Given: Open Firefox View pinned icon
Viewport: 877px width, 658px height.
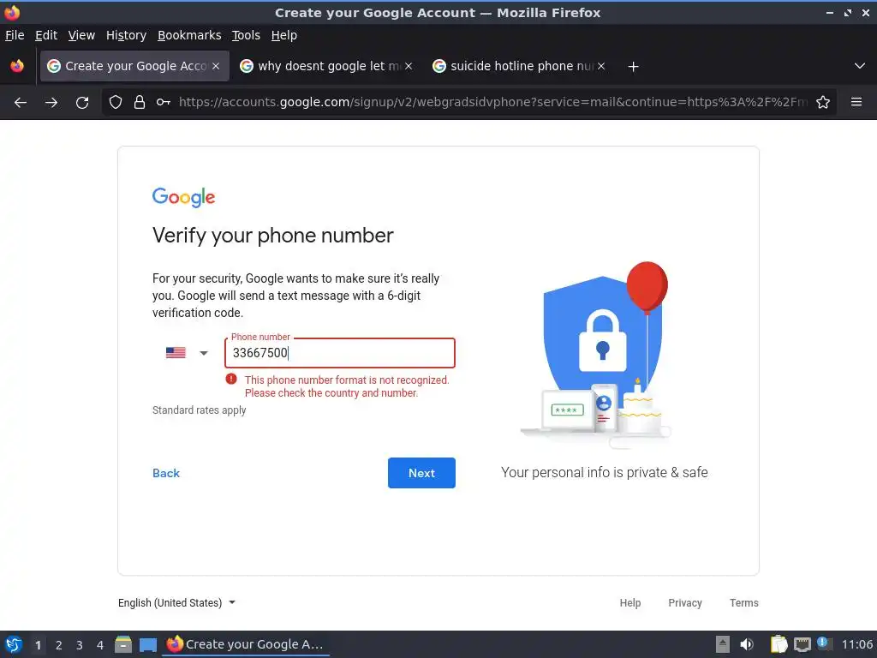Looking at the screenshot, I should [x=17, y=66].
